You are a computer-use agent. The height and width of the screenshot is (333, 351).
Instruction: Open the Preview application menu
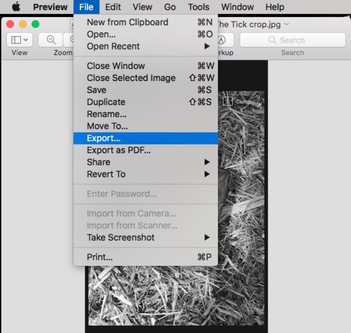click(50, 7)
